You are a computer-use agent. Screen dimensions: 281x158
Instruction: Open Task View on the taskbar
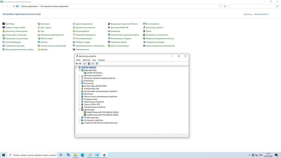point(61,155)
